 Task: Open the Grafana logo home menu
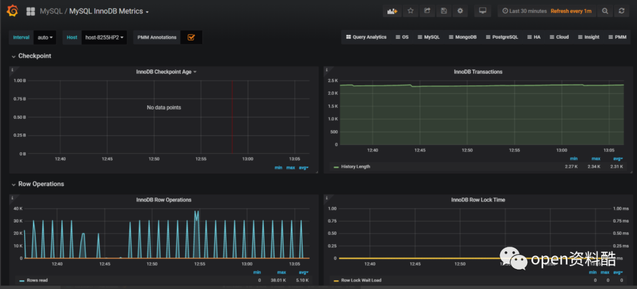12,11
